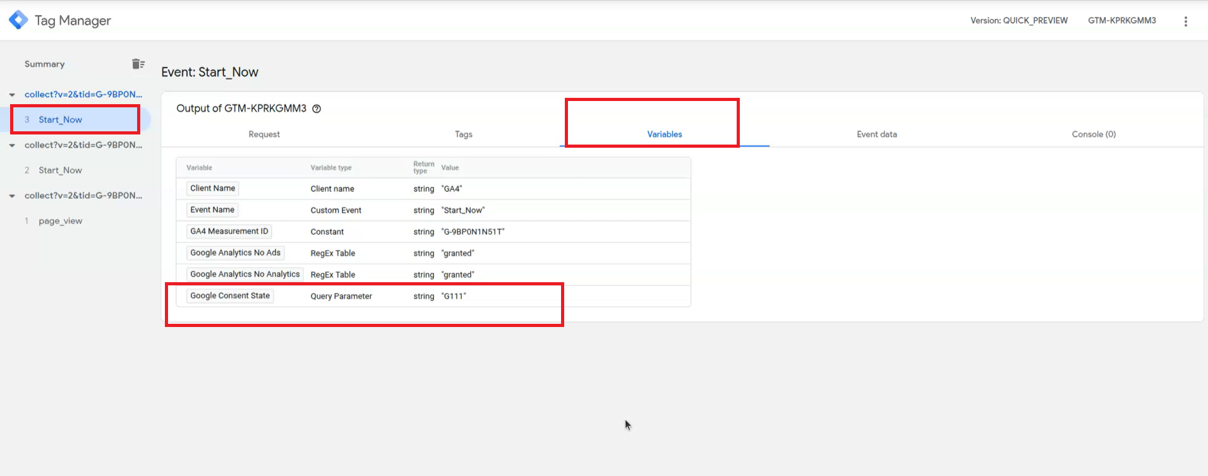The image size is (1208, 476).
Task: Click "RegEx Table" type in Google Analytics No Ads row
Action: (333, 253)
